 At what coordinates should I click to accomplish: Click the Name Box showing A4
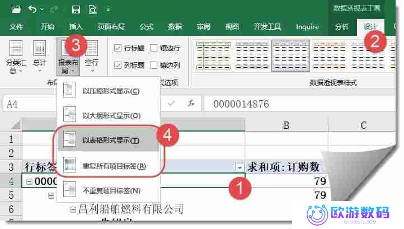click(x=30, y=104)
